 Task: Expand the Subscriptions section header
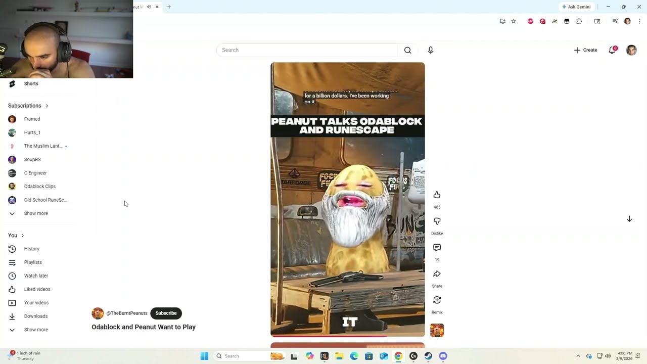point(28,106)
